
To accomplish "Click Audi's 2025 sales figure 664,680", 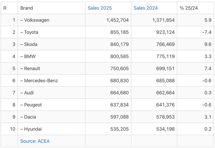I will tap(119, 92).
